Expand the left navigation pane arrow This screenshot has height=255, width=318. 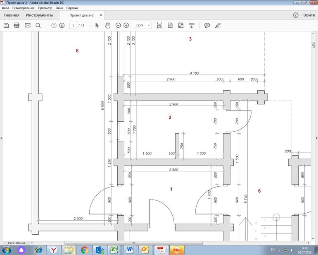[x=2, y=138]
